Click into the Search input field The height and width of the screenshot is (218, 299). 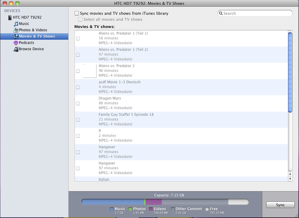point(255,13)
